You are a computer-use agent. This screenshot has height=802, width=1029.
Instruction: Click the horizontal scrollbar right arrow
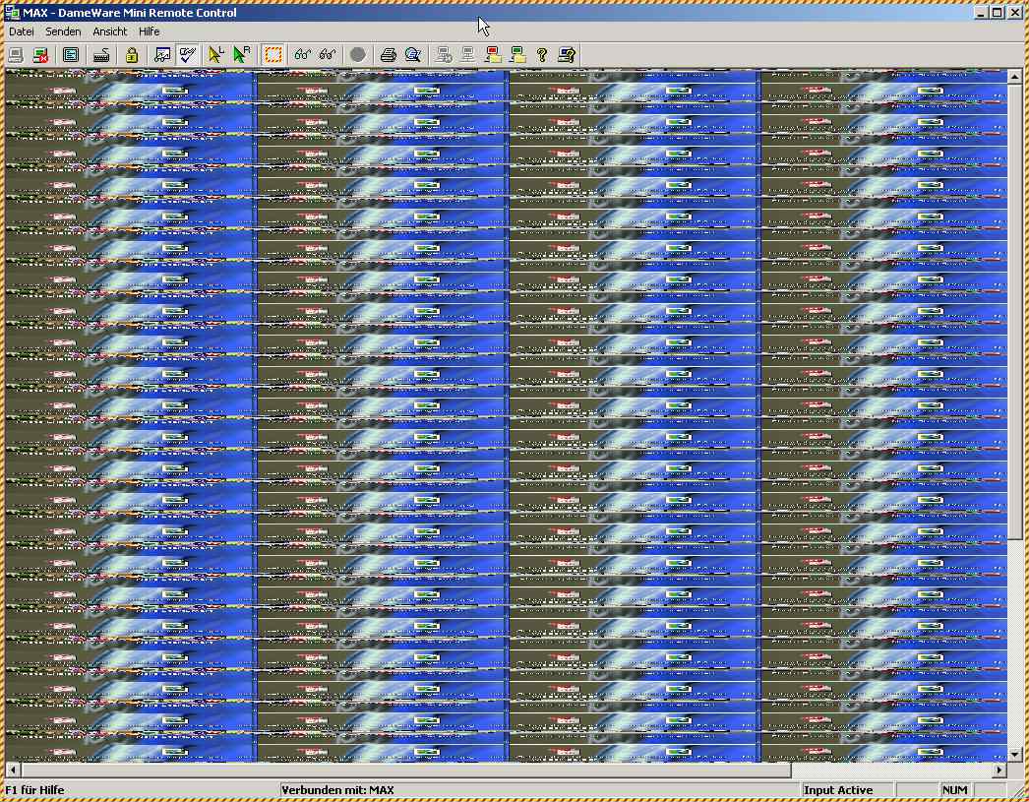click(999, 770)
